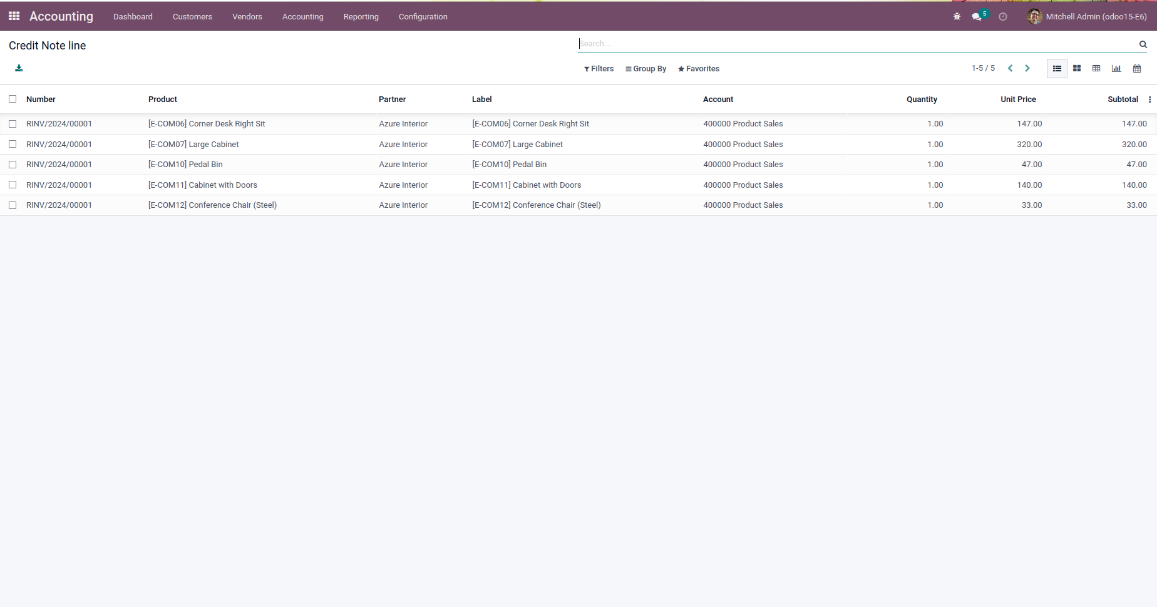
Task: Select the Pedal Bin row checkbox
Action: click(x=13, y=165)
